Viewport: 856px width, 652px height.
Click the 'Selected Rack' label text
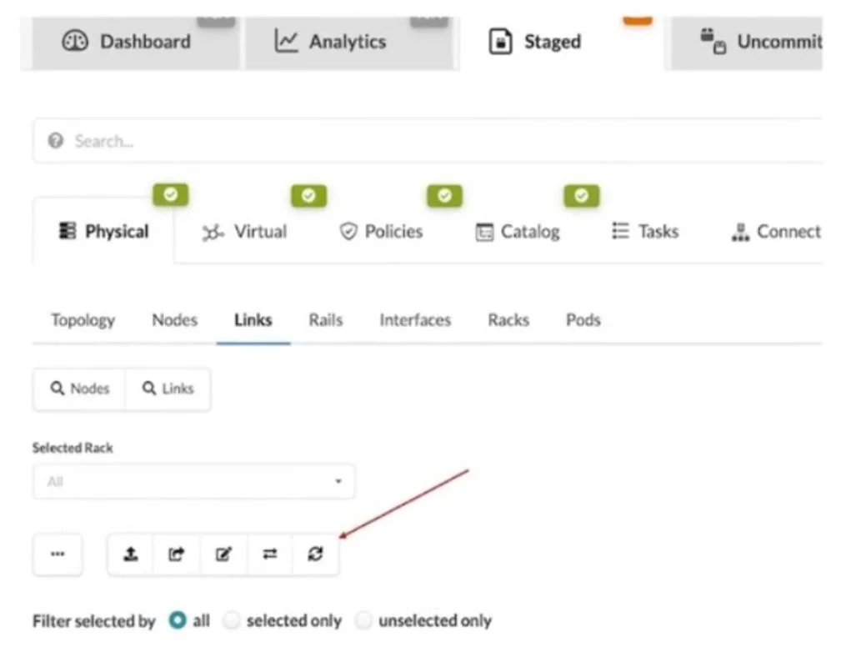73,448
